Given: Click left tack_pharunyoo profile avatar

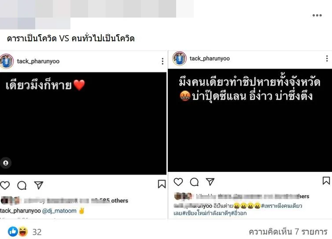Looking at the screenshot, I should (x=7, y=61).
